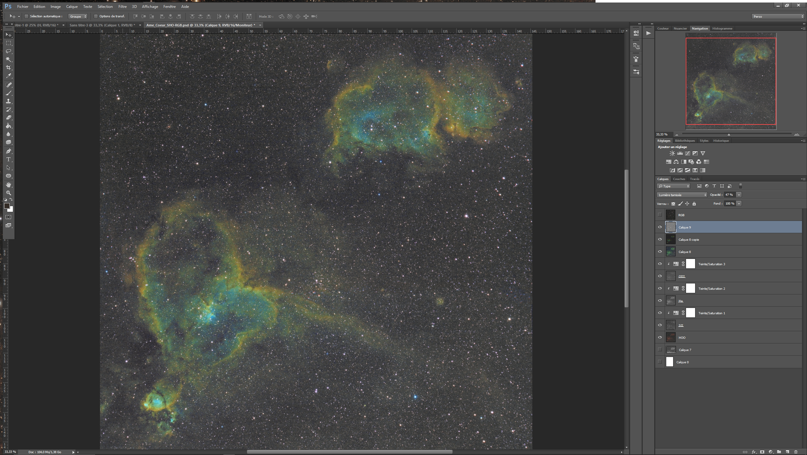Viewport: 807px width, 455px height.
Task: Open the Calques panel options menu
Action: [803, 179]
